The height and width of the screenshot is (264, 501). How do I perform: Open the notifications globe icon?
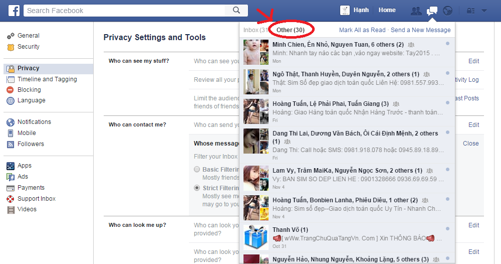tap(447, 11)
